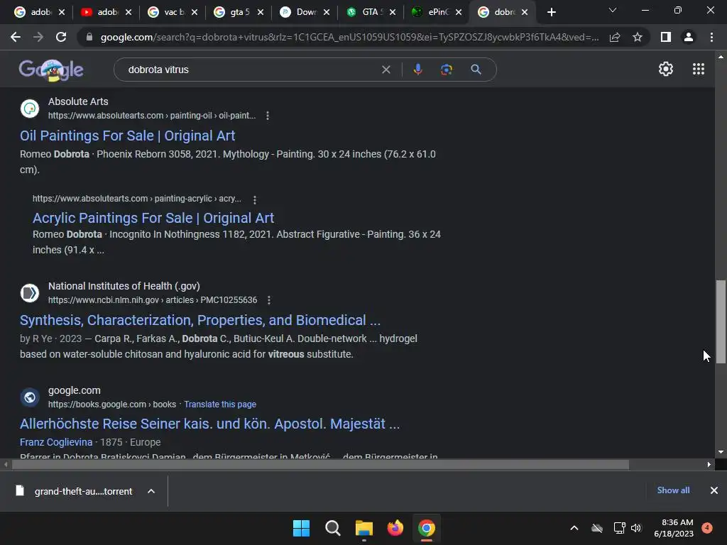
Task: Open more options for acrylic paintings result
Action: [255, 199]
